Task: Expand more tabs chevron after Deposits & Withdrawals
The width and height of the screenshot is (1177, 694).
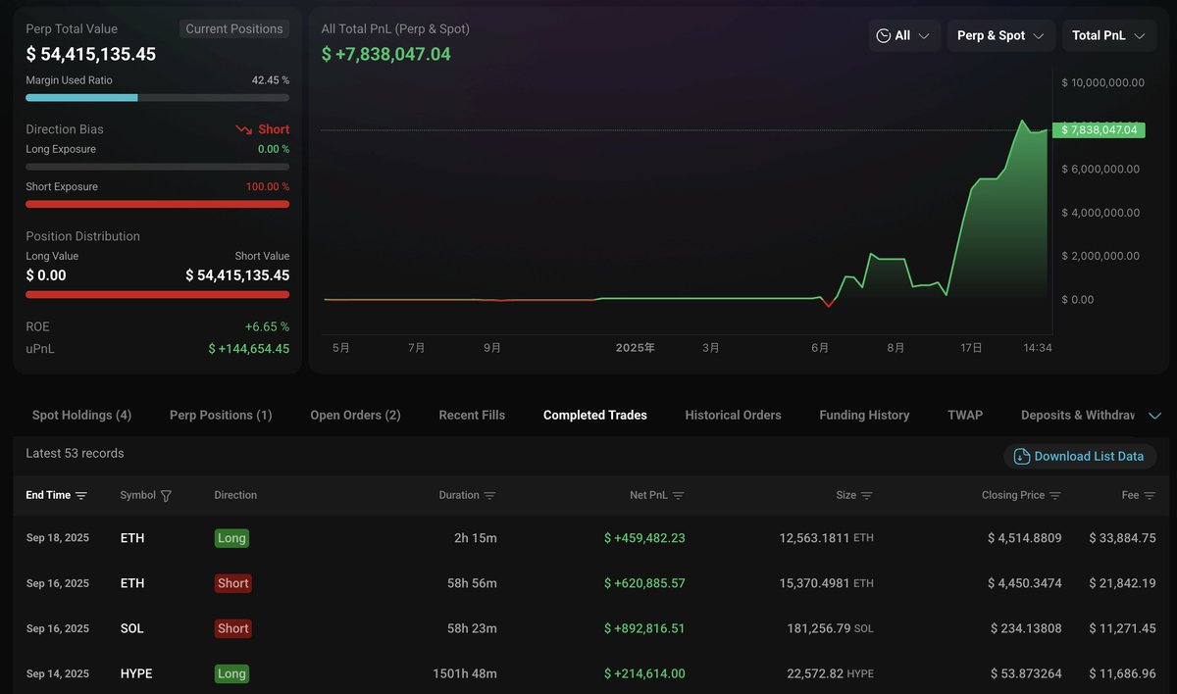Action: click(1154, 416)
